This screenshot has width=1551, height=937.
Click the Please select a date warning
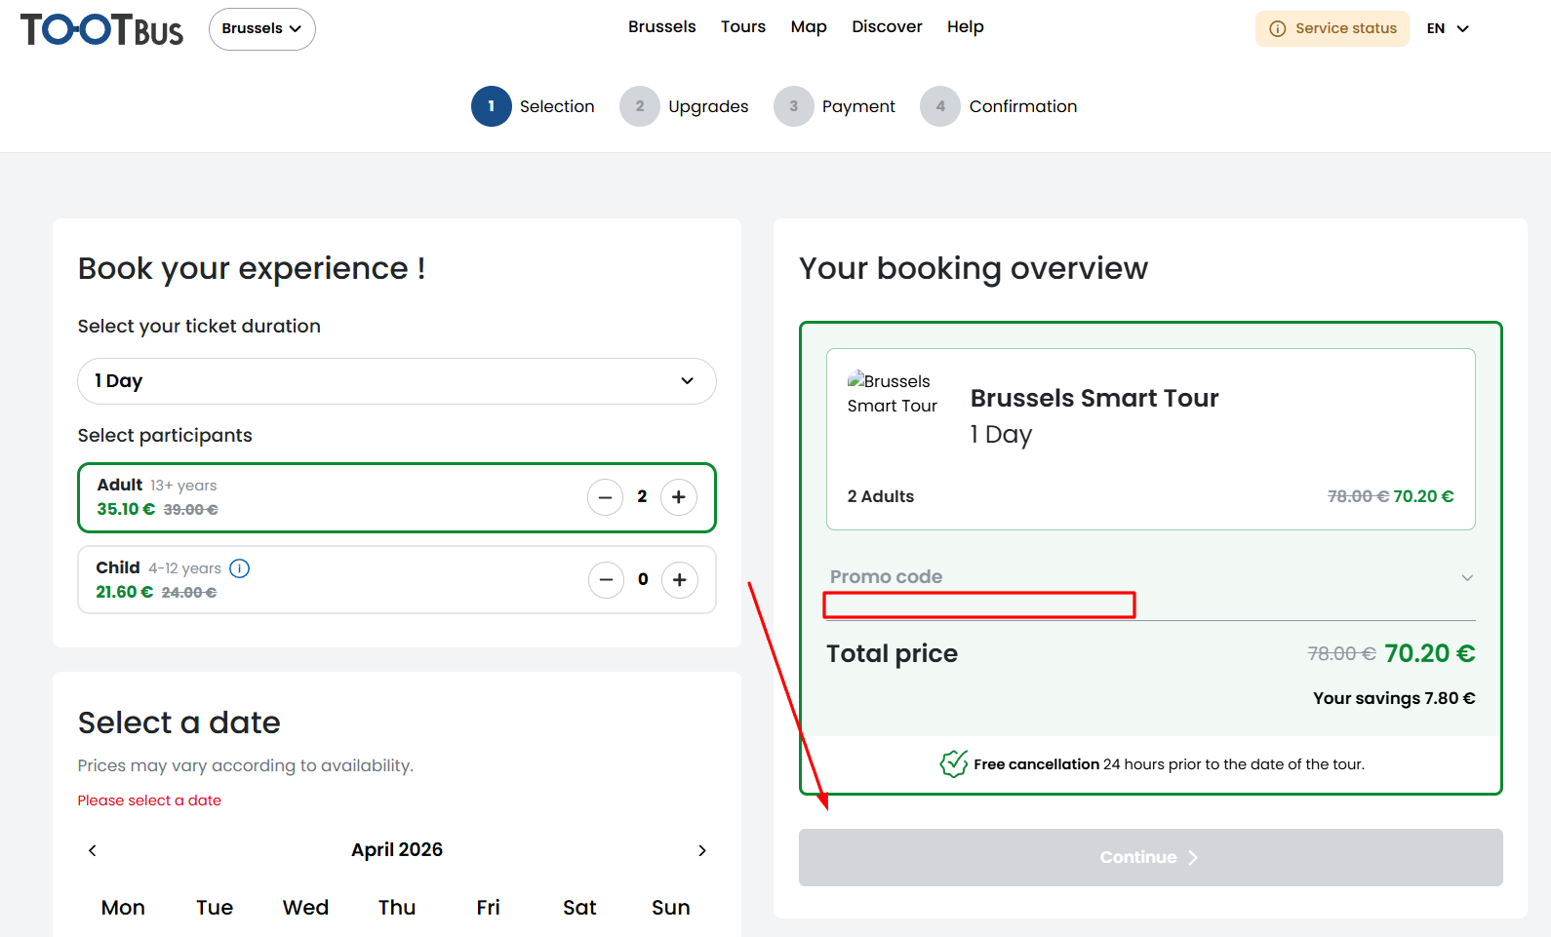[149, 800]
